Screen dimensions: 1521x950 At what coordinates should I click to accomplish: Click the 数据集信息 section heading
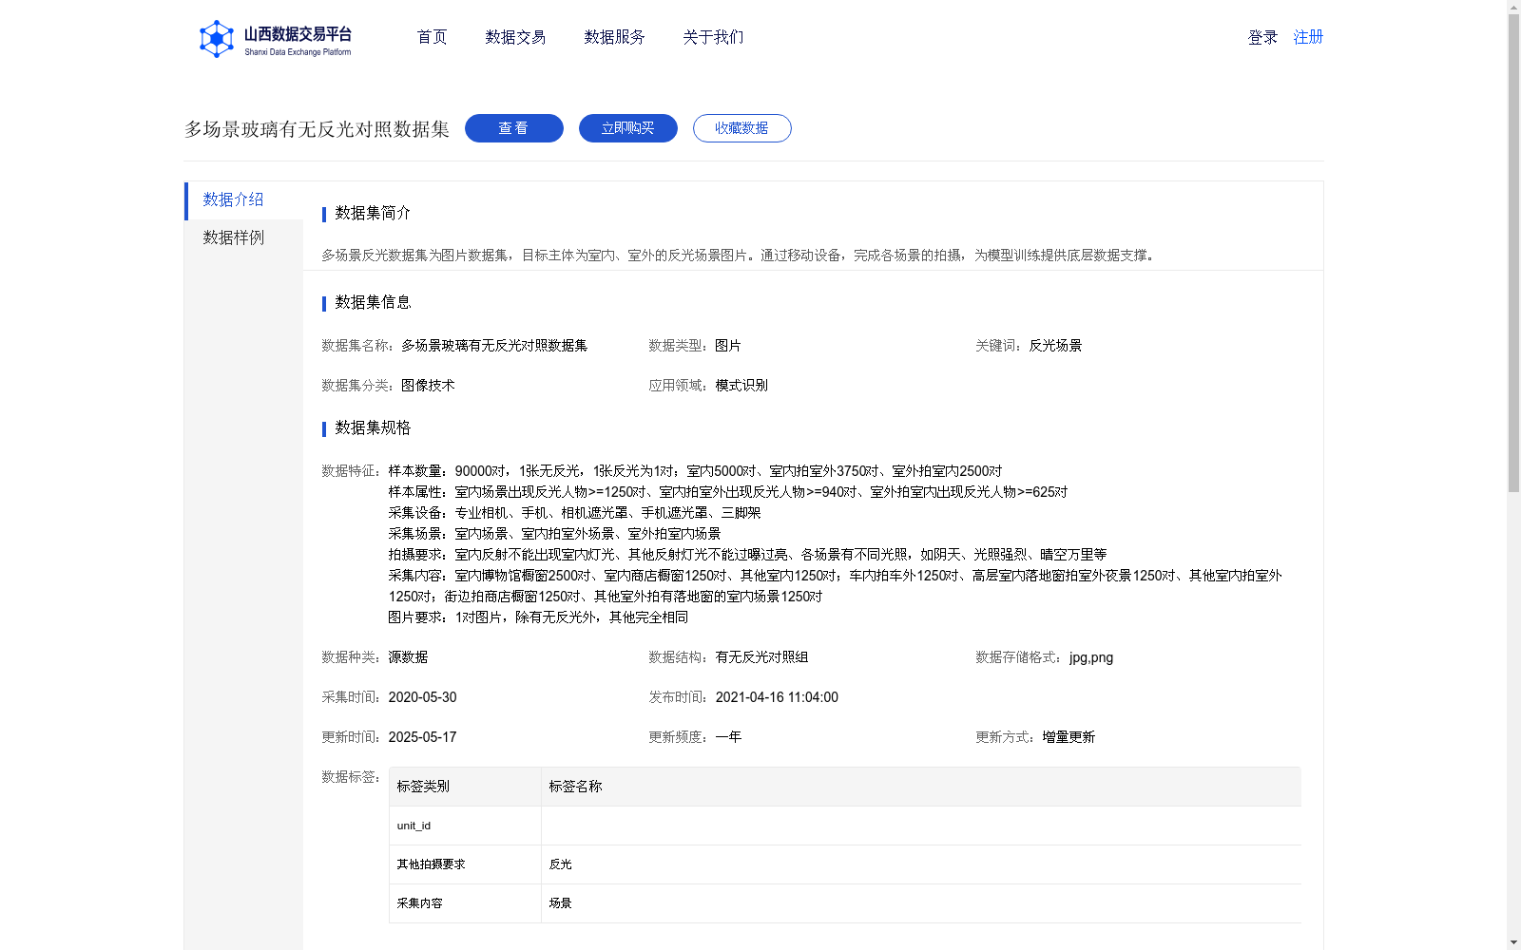373,302
